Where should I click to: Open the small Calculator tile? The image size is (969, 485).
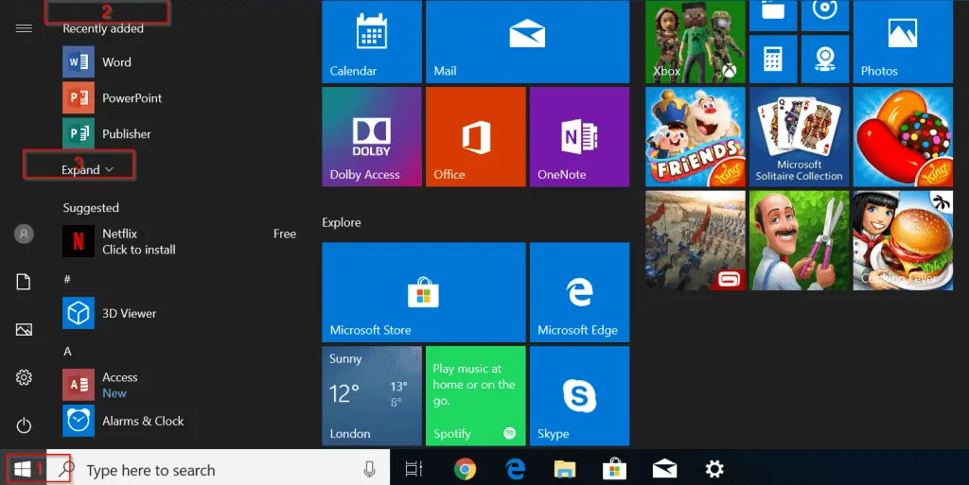[774, 60]
